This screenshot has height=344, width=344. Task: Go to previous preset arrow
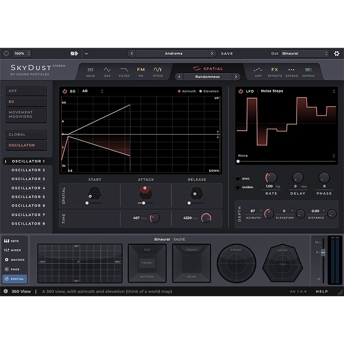pyautogui.click(x=132, y=53)
